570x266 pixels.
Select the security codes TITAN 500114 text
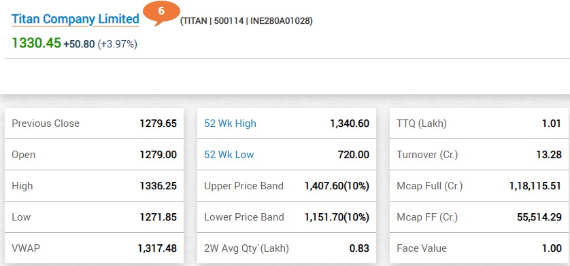click(246, 21)
